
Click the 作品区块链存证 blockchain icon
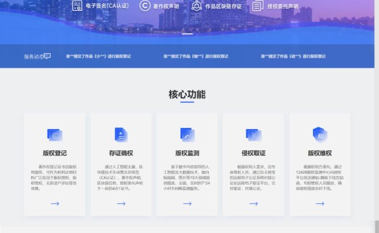197,5
